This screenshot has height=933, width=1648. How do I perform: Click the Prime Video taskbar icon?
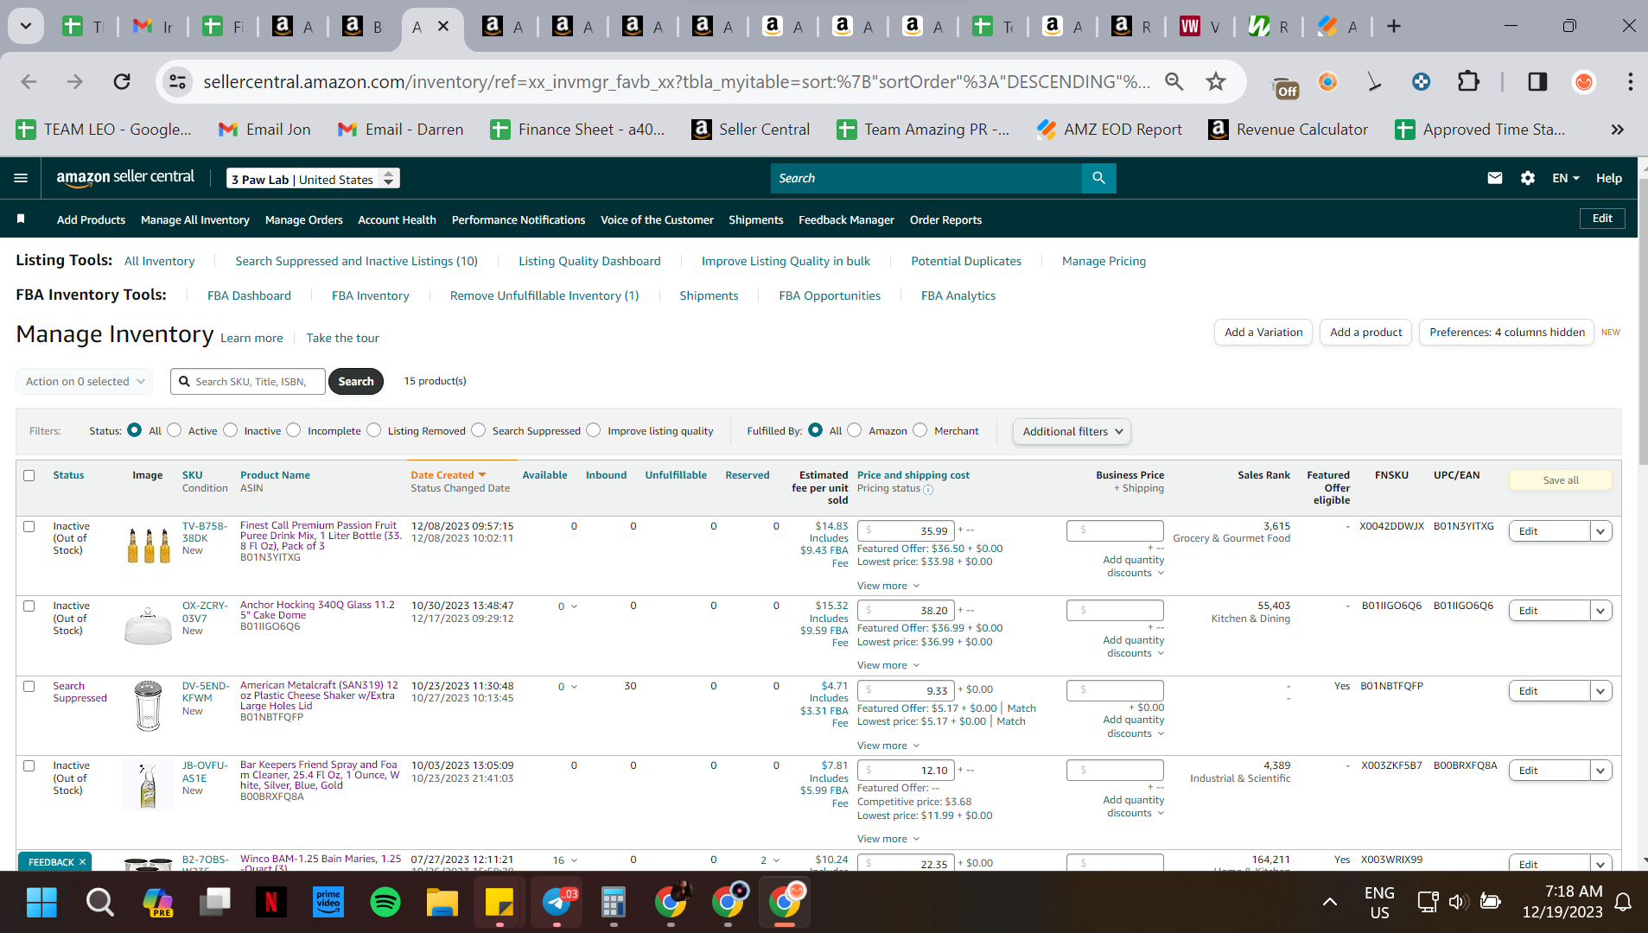[x=328, y=903]
